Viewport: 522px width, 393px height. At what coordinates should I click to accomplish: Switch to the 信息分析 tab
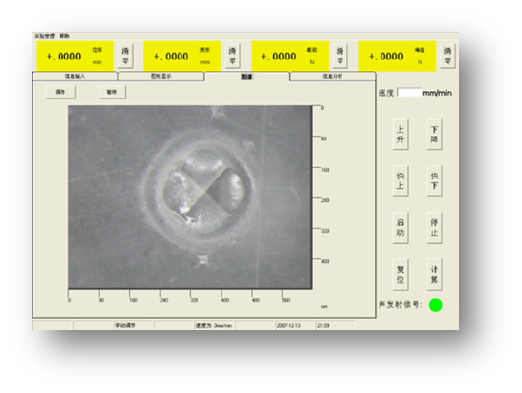click(x=333, y=76)
